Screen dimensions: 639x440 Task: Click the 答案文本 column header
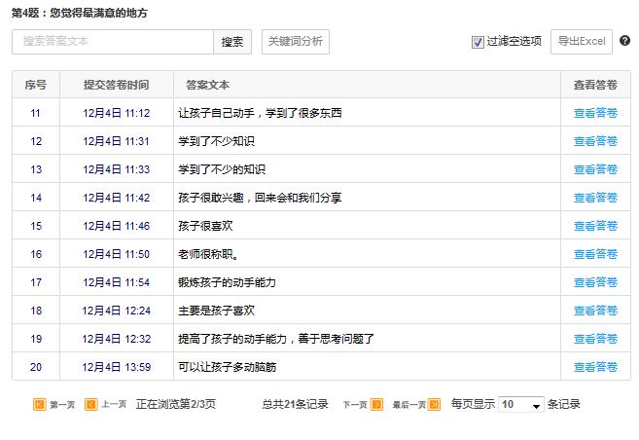pos(207,85)
